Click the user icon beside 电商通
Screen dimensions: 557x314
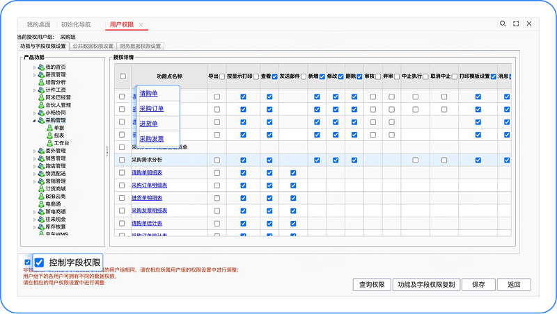click(x=41, y=204)
